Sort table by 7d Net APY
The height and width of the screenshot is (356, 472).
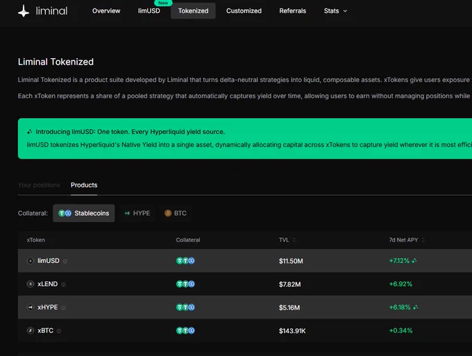(407, 240)
